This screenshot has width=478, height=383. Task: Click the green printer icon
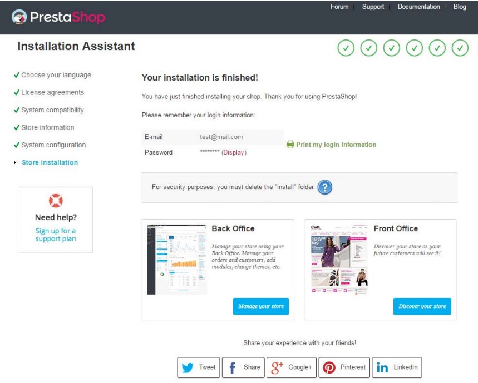[x=290, y=145]
